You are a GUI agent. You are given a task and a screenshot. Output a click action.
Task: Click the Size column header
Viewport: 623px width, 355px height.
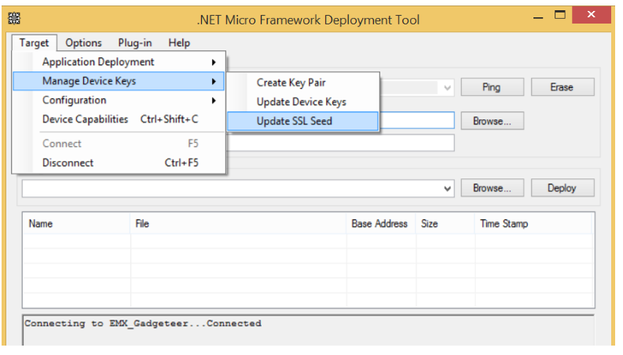[445, 224]
